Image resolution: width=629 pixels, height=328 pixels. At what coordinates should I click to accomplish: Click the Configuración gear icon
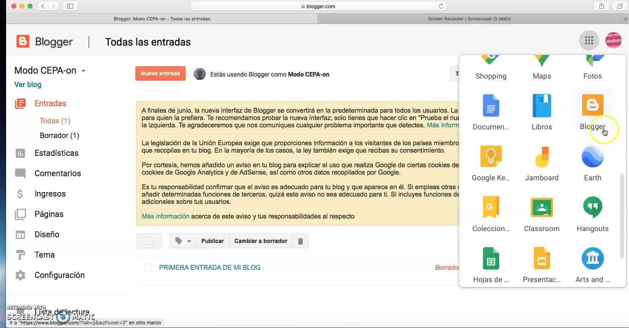pyautogui.click(x=20, y=275)
